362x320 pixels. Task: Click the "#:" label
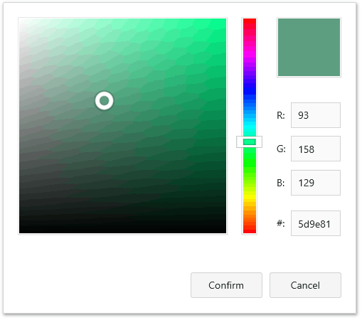pos(281,223)
